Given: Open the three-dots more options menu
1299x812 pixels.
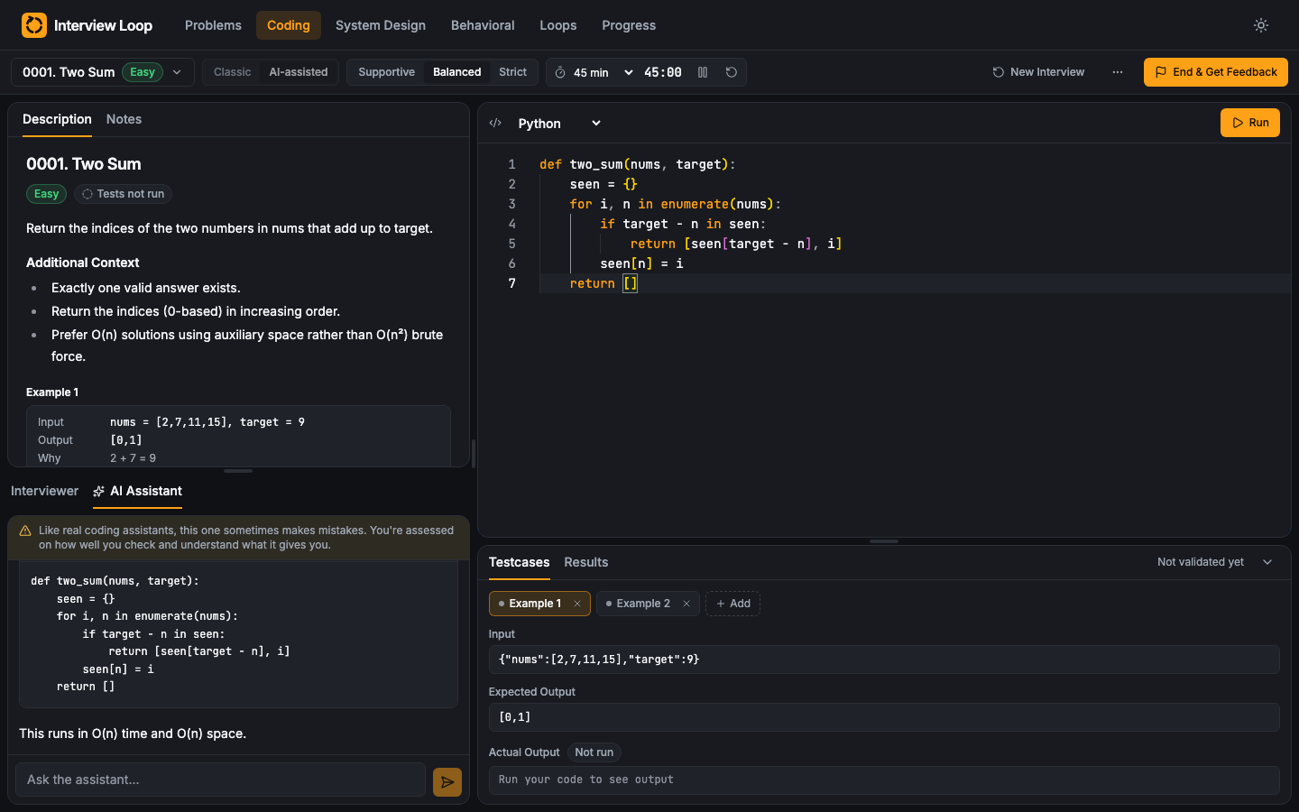Looking at the screenshot, I should (x=1118, y=72).
